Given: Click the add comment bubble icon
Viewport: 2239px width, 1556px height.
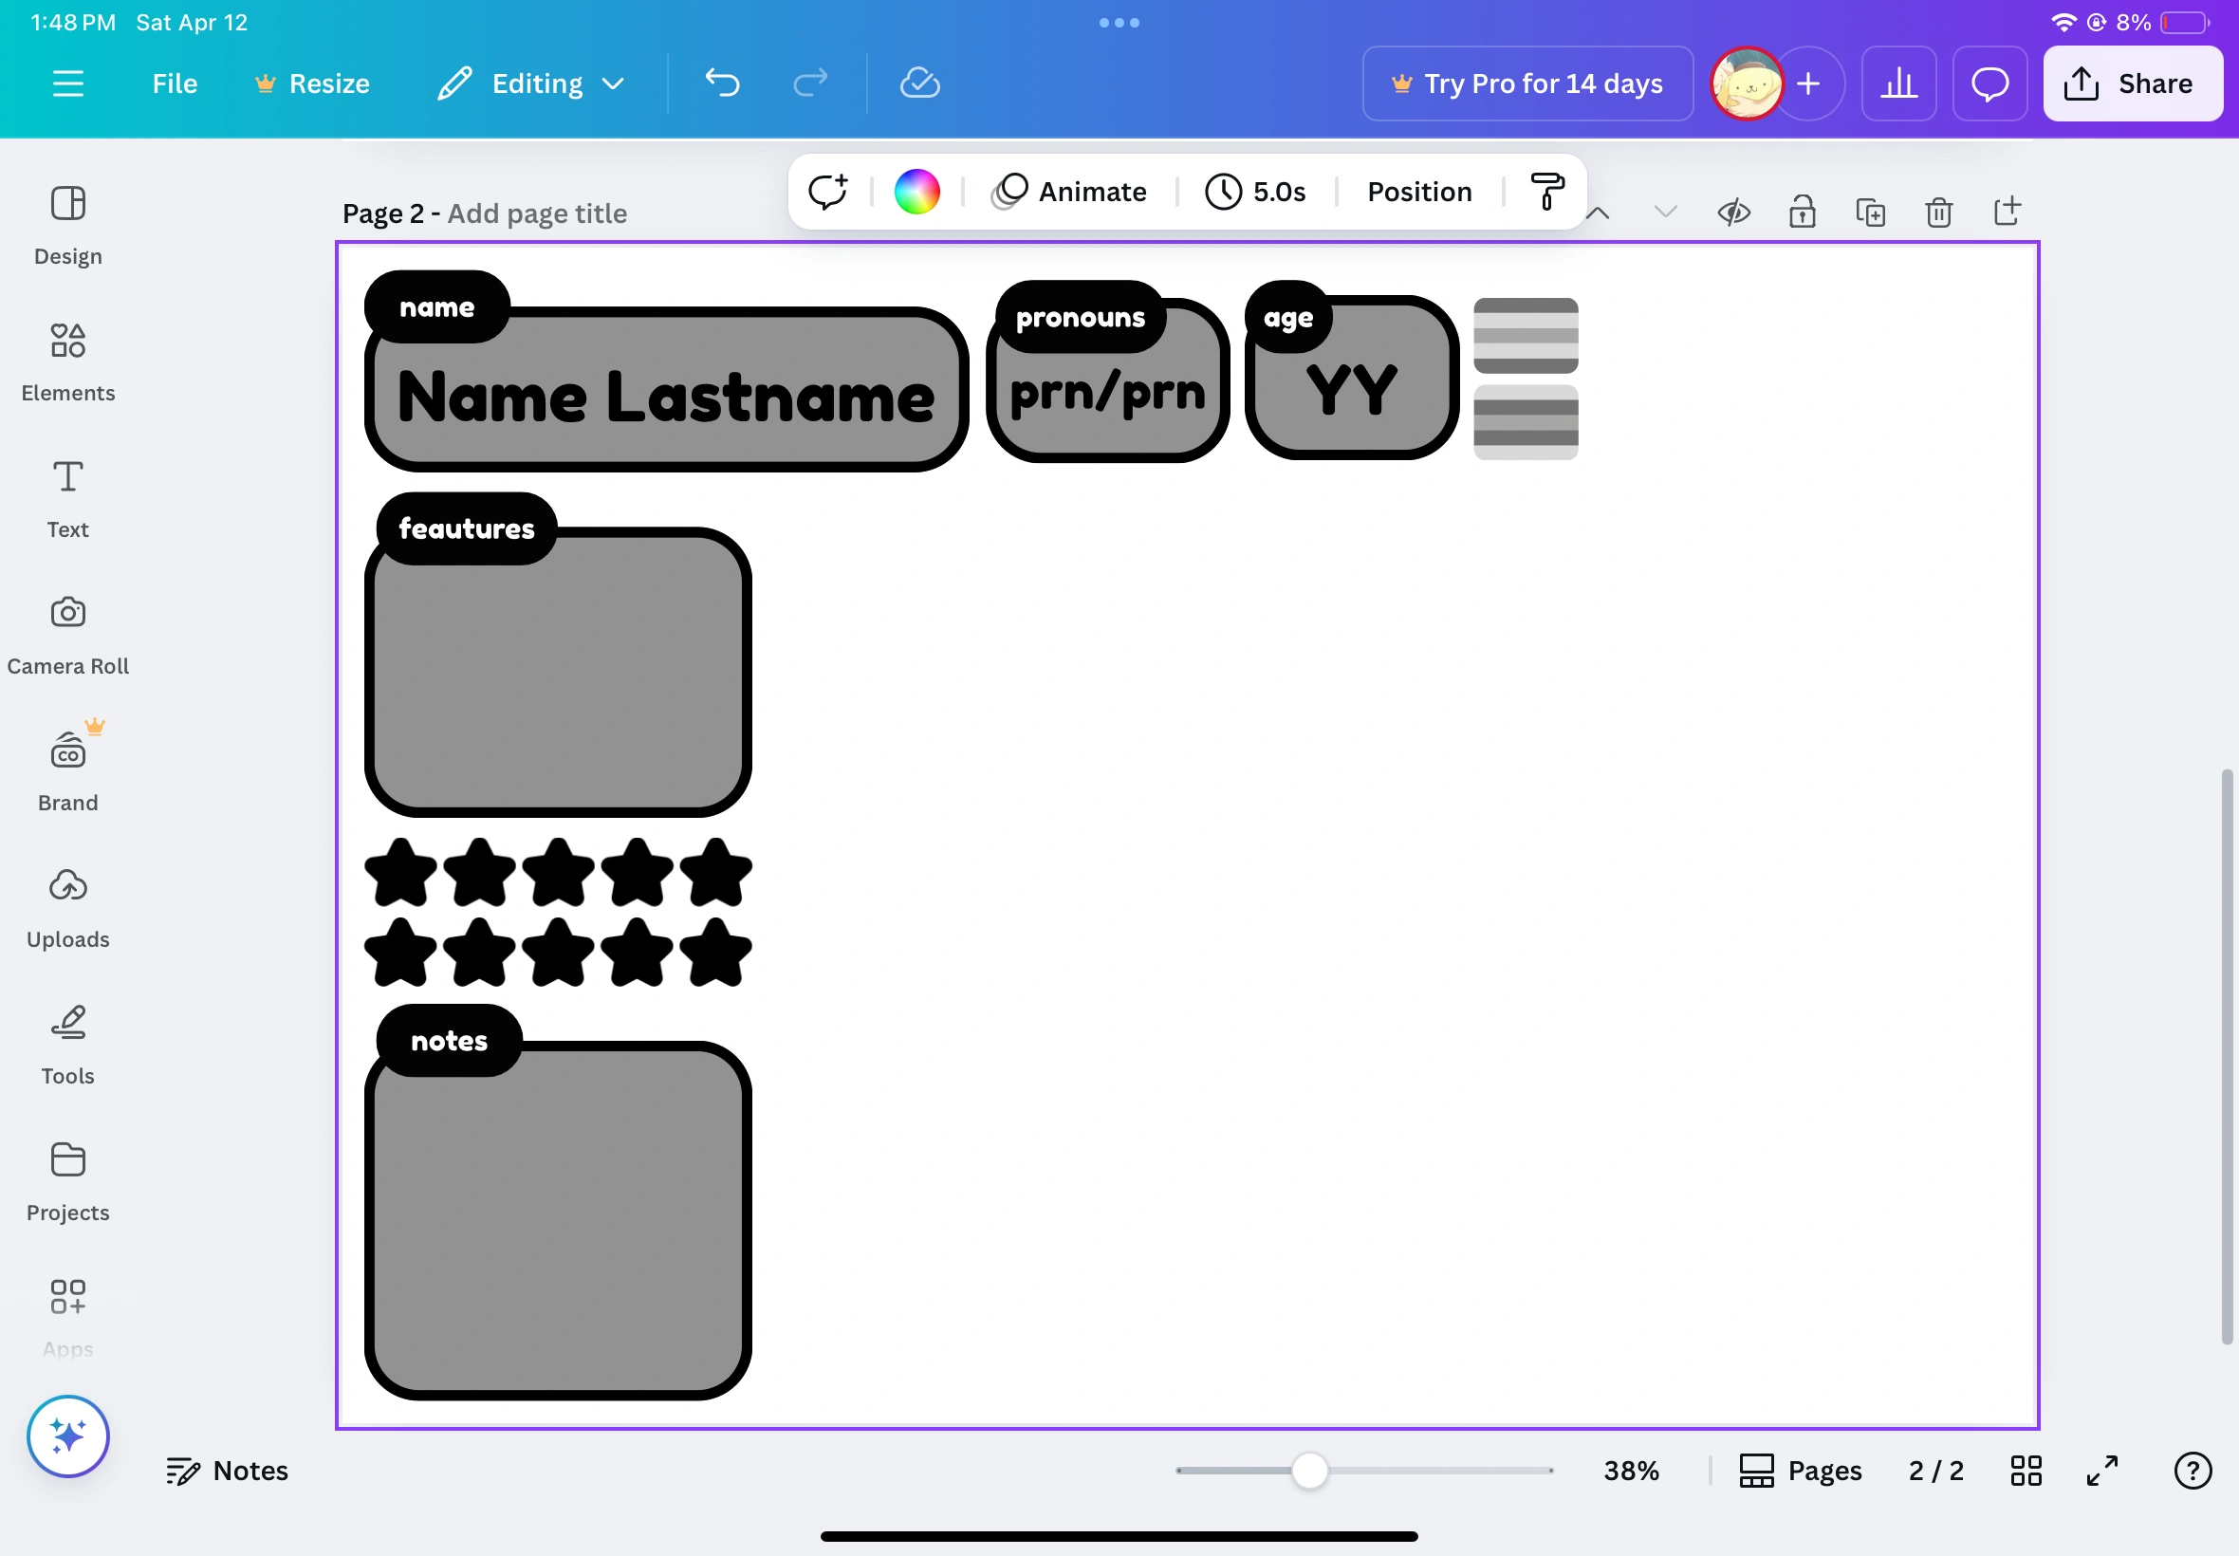Looking at the screenshot, I should (x=827, y=191).
